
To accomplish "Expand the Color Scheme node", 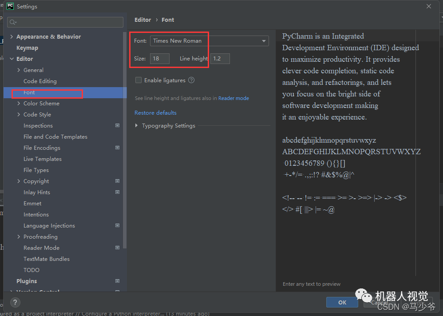I will (19, 103).
